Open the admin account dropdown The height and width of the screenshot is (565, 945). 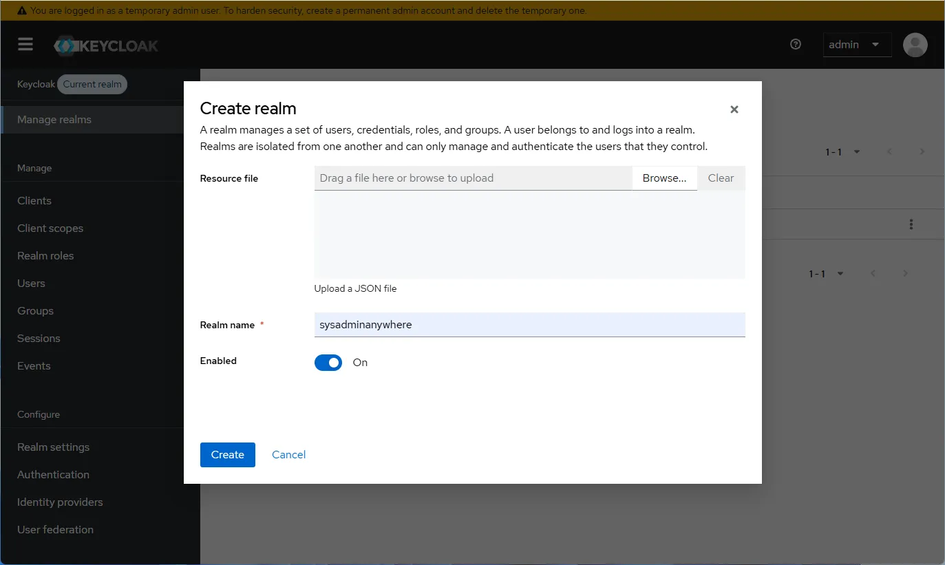857,44
